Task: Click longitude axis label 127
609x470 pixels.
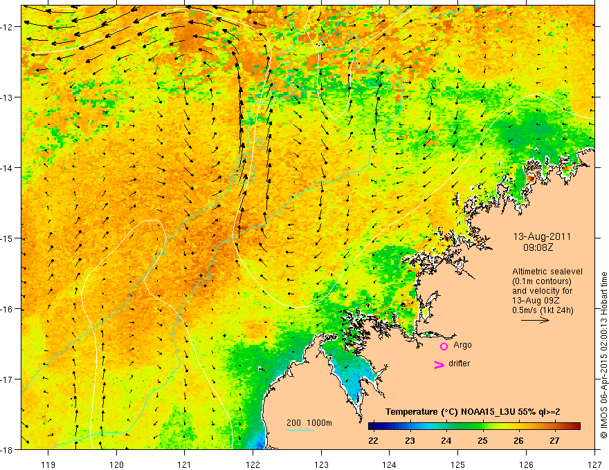Action: (x=594, y=464)
